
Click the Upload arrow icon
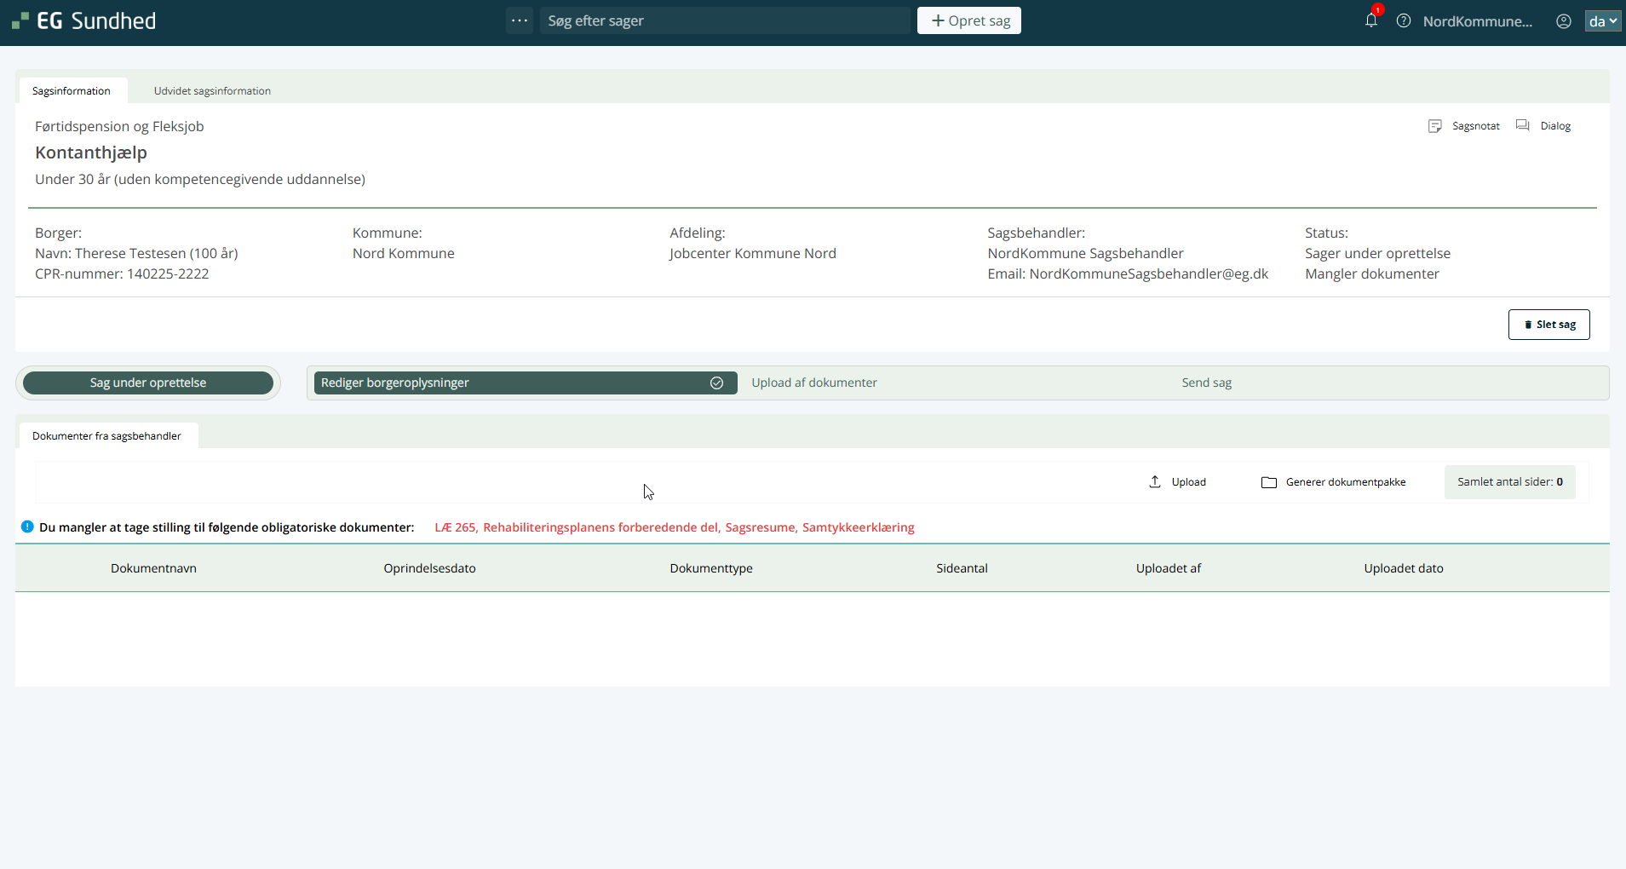click(x=1155, y=482)
